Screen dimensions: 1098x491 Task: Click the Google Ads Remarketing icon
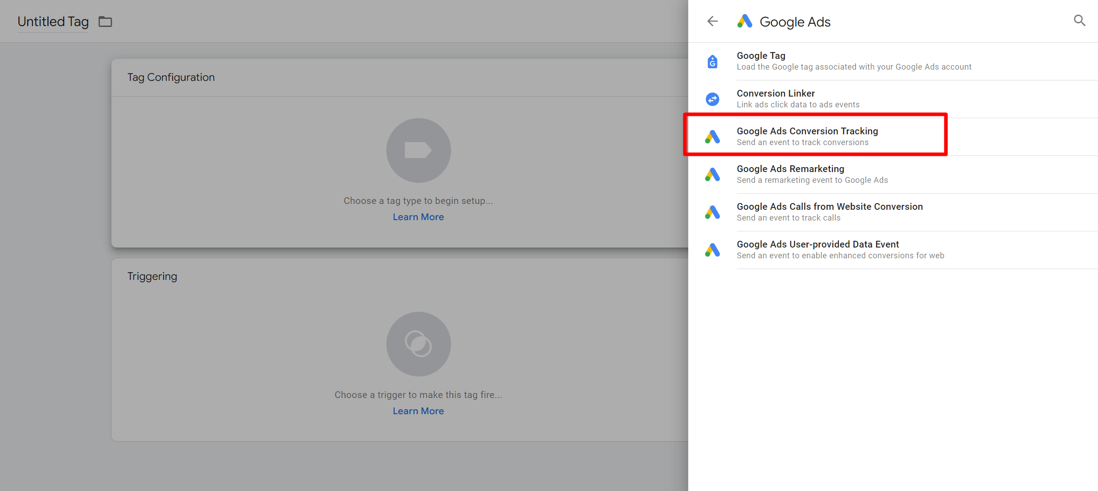tap(713, 174)
